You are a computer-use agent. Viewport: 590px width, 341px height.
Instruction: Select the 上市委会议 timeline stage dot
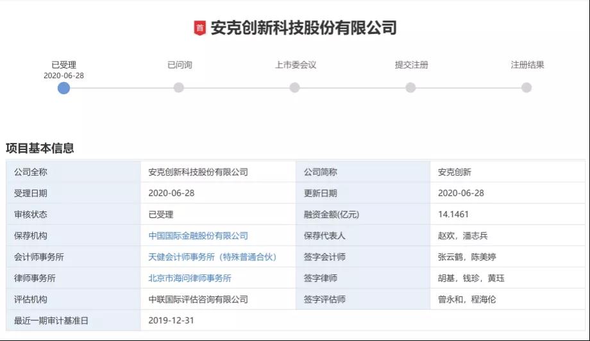tap(294, 88)
